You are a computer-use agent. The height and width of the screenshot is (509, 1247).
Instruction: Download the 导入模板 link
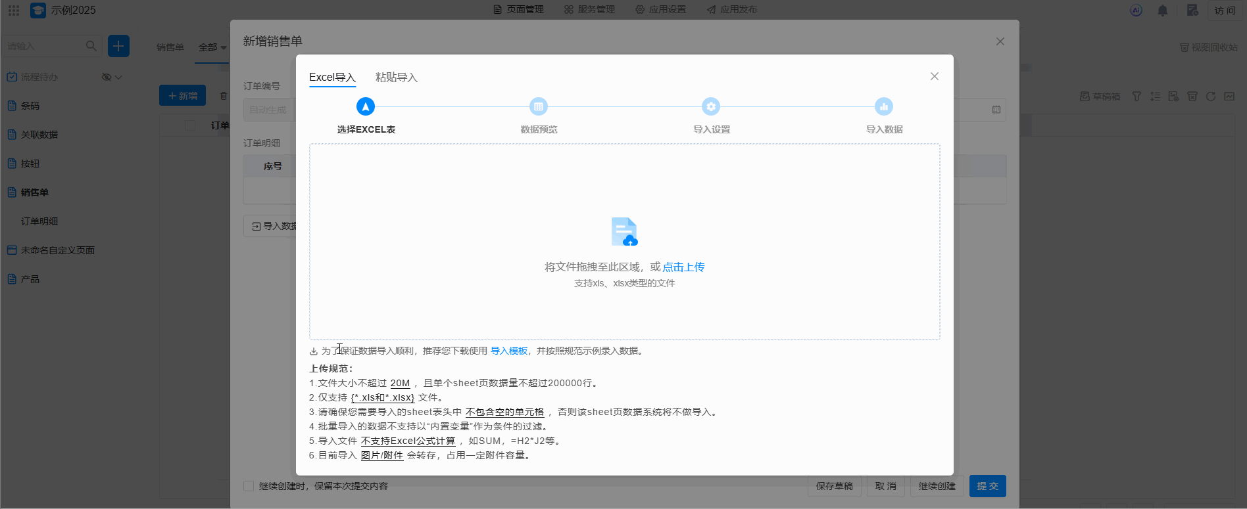click(x=509, y=351)
